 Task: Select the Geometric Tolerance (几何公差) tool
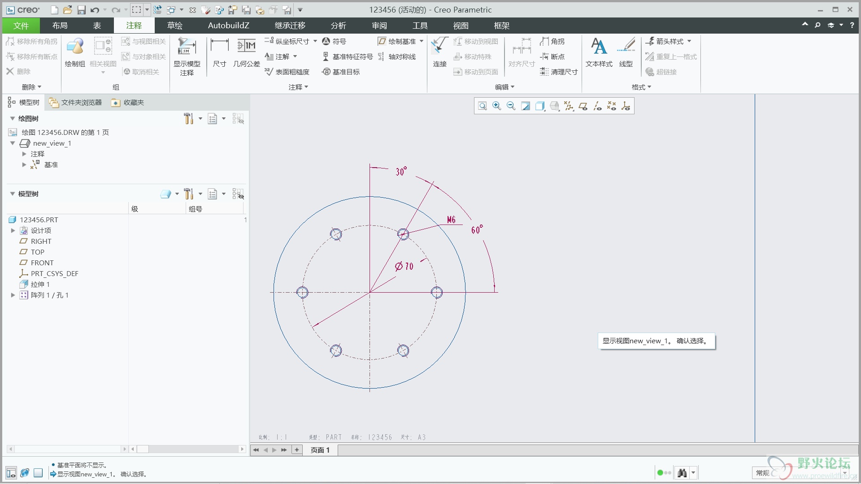(x=246, y=53)
